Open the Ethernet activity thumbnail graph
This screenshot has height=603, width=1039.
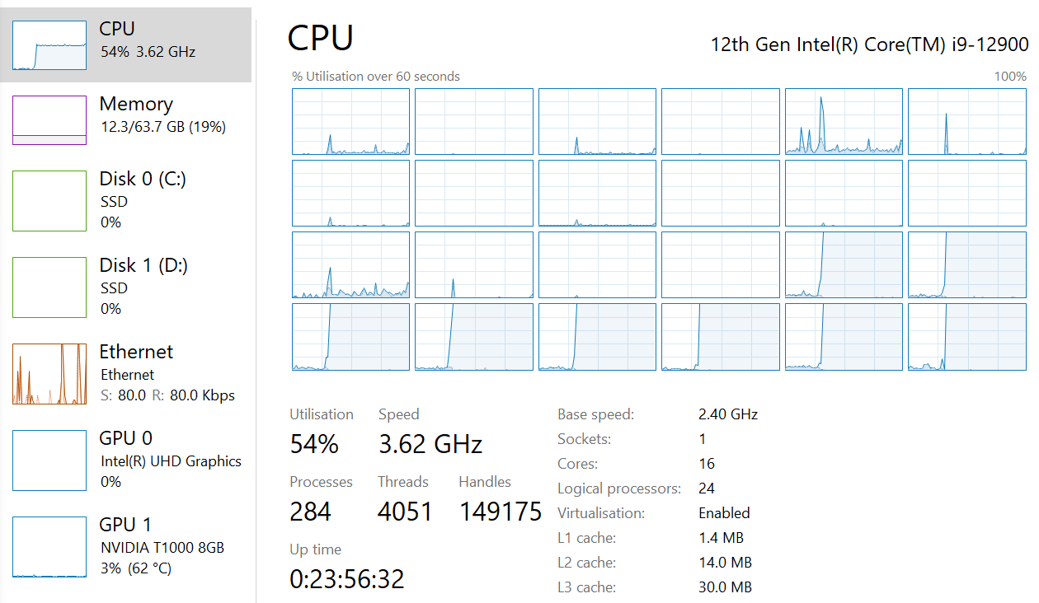click(49, 374)
